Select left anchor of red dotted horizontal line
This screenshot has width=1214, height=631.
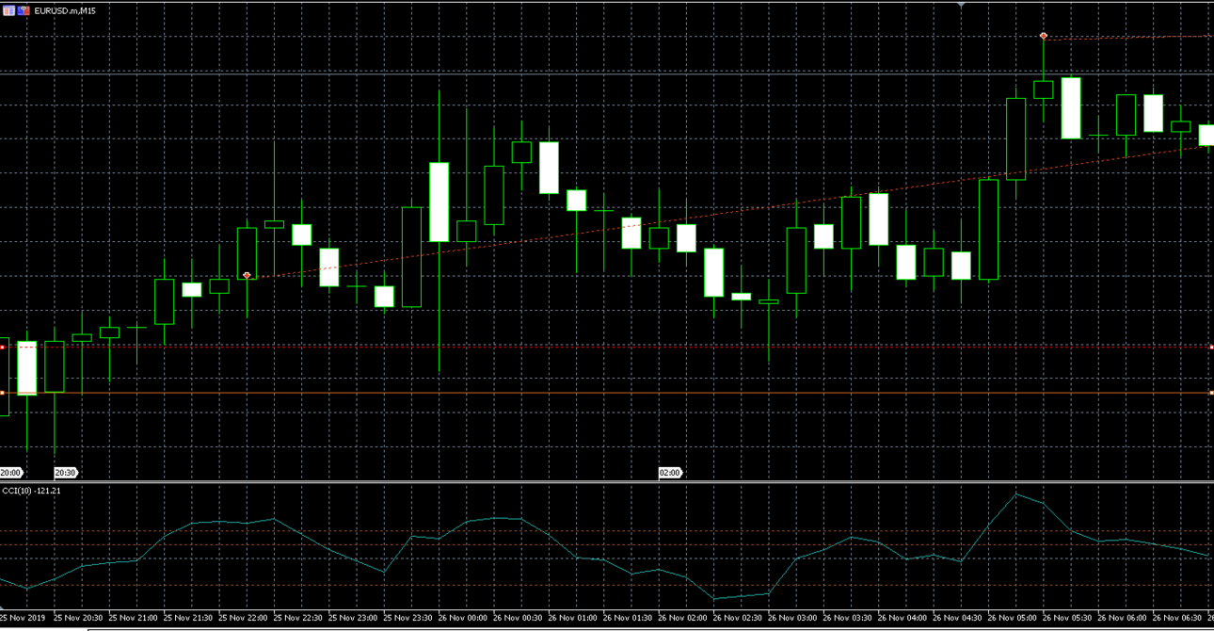2,347
